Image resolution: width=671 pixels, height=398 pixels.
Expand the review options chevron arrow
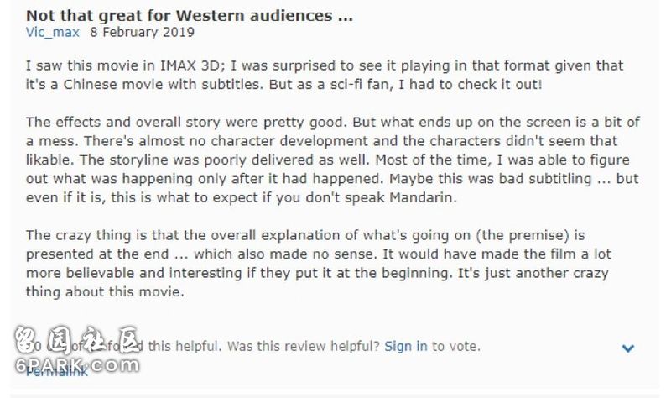tap(627, 348)
